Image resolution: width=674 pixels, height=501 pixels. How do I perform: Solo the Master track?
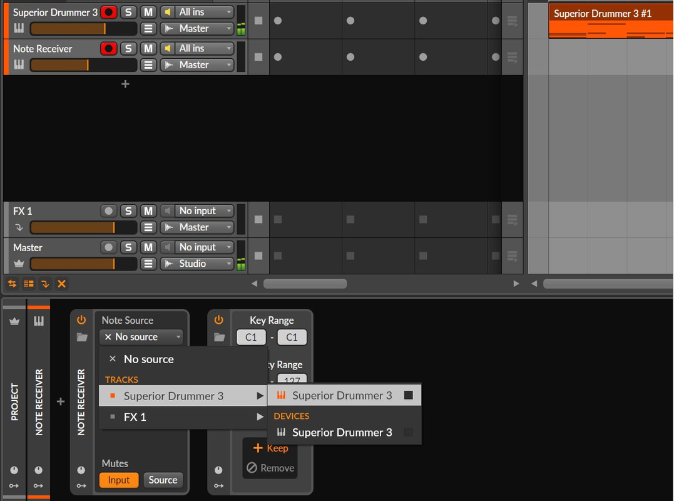click(x=128, y=247)
